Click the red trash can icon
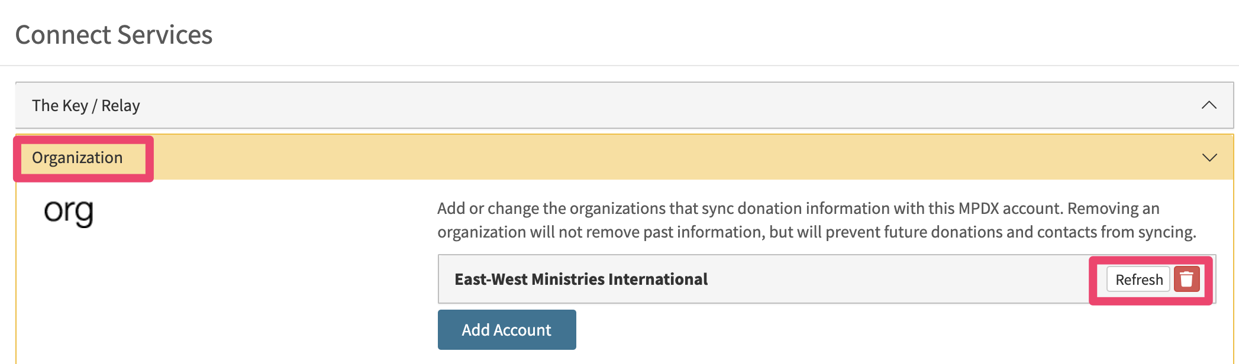Image resolution: width=1239 pixels, height=364 pixels. pyautogui.click(x=1186, y=279)
